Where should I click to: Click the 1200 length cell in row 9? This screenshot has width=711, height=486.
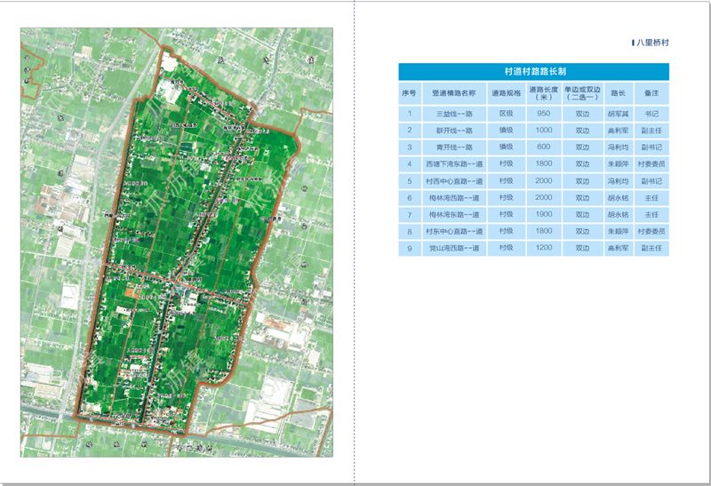coord(544,248)
